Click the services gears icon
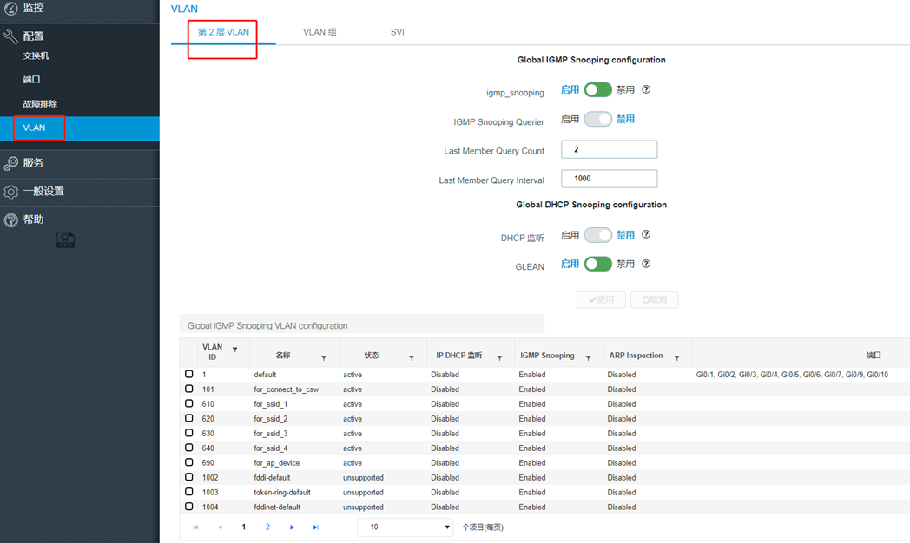Viewport: 910px width, 543px height. coord(10,163)
